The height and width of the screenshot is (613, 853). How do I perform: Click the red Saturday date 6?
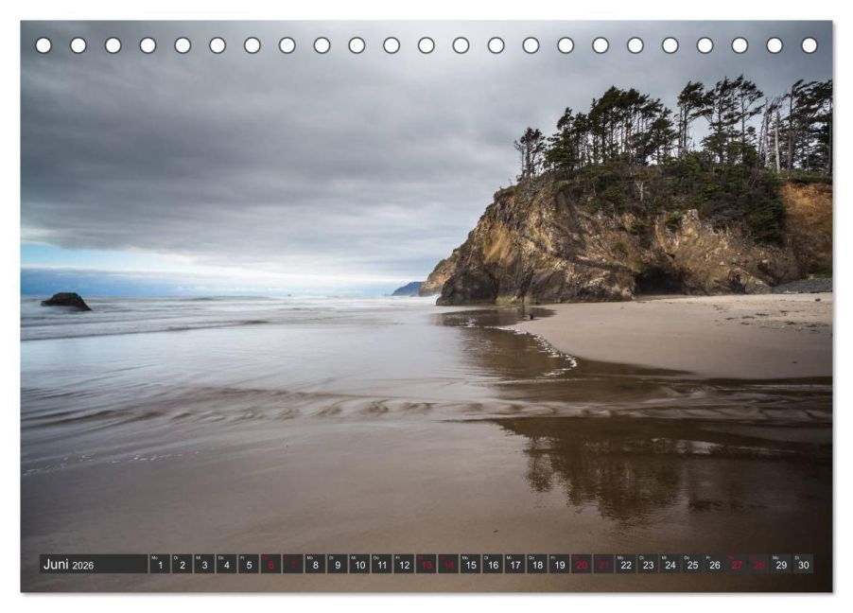tap(270, 564)
